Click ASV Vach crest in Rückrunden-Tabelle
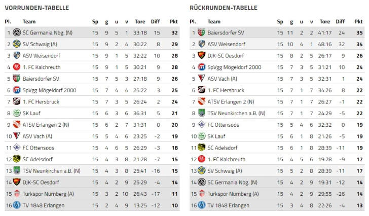 [202, 79]
